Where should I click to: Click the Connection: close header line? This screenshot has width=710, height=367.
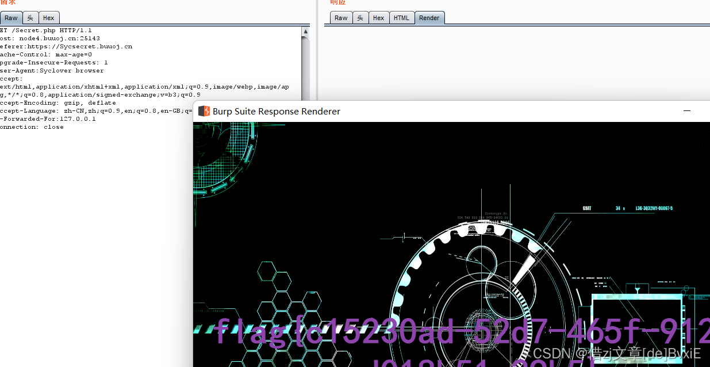pyautogui.click(x=32, y=127)
